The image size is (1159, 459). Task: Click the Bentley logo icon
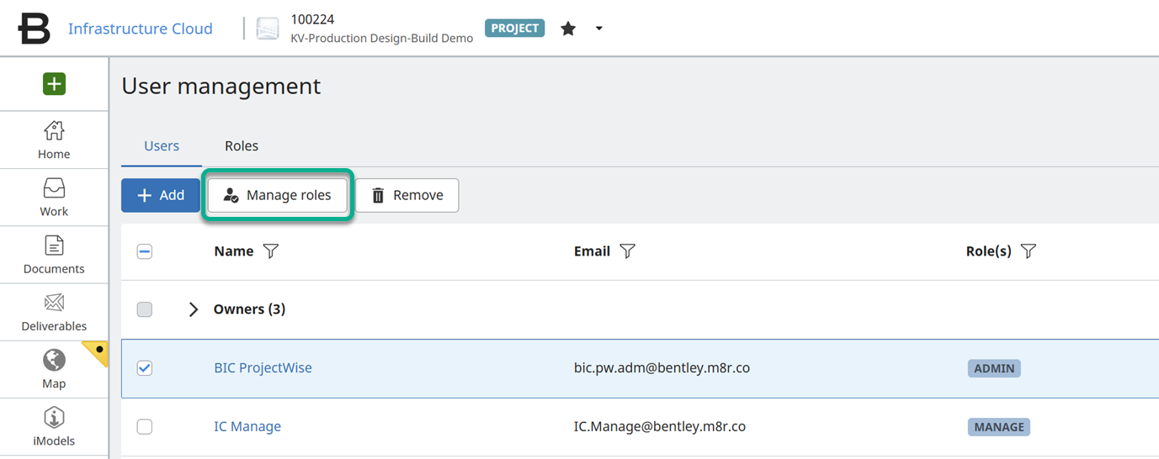click(35, 29)
